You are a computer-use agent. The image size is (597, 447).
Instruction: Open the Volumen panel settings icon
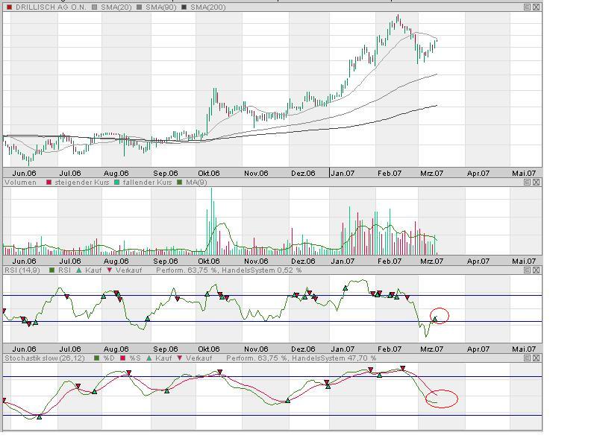(x=527, y=182)
